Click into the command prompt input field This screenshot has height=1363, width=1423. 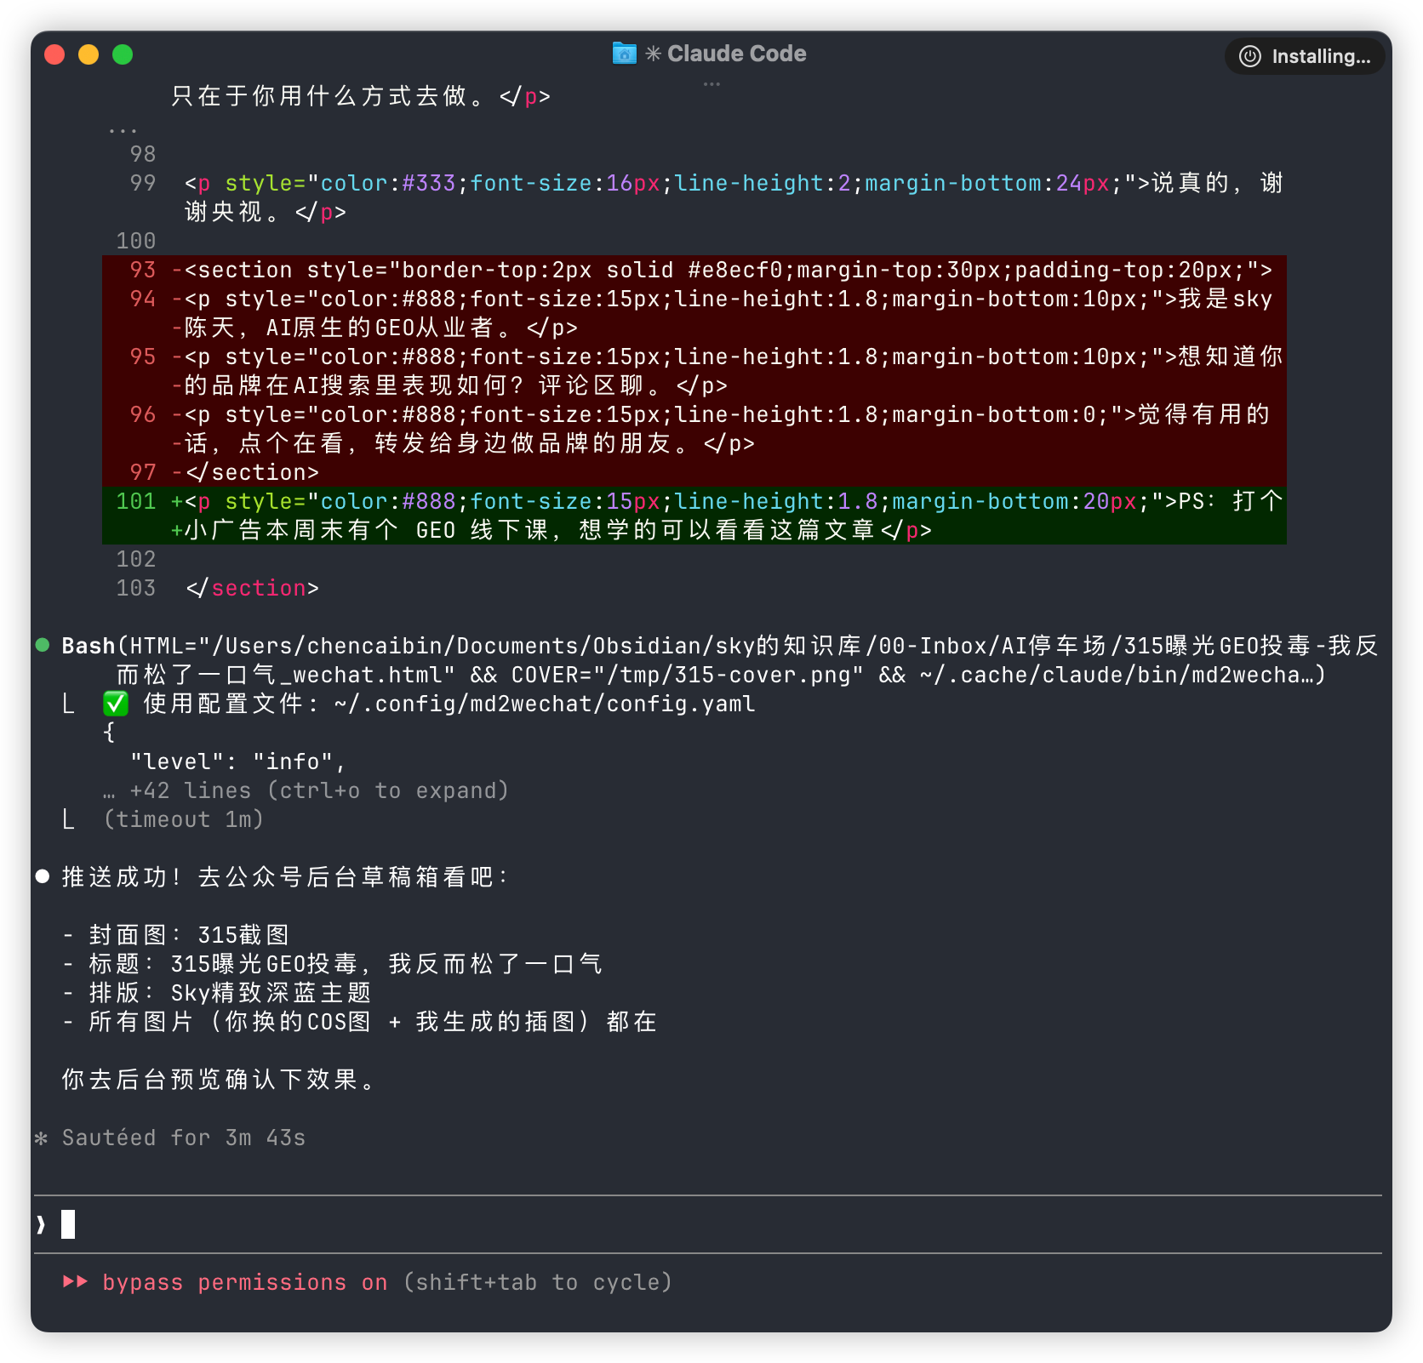point(681,1224)
